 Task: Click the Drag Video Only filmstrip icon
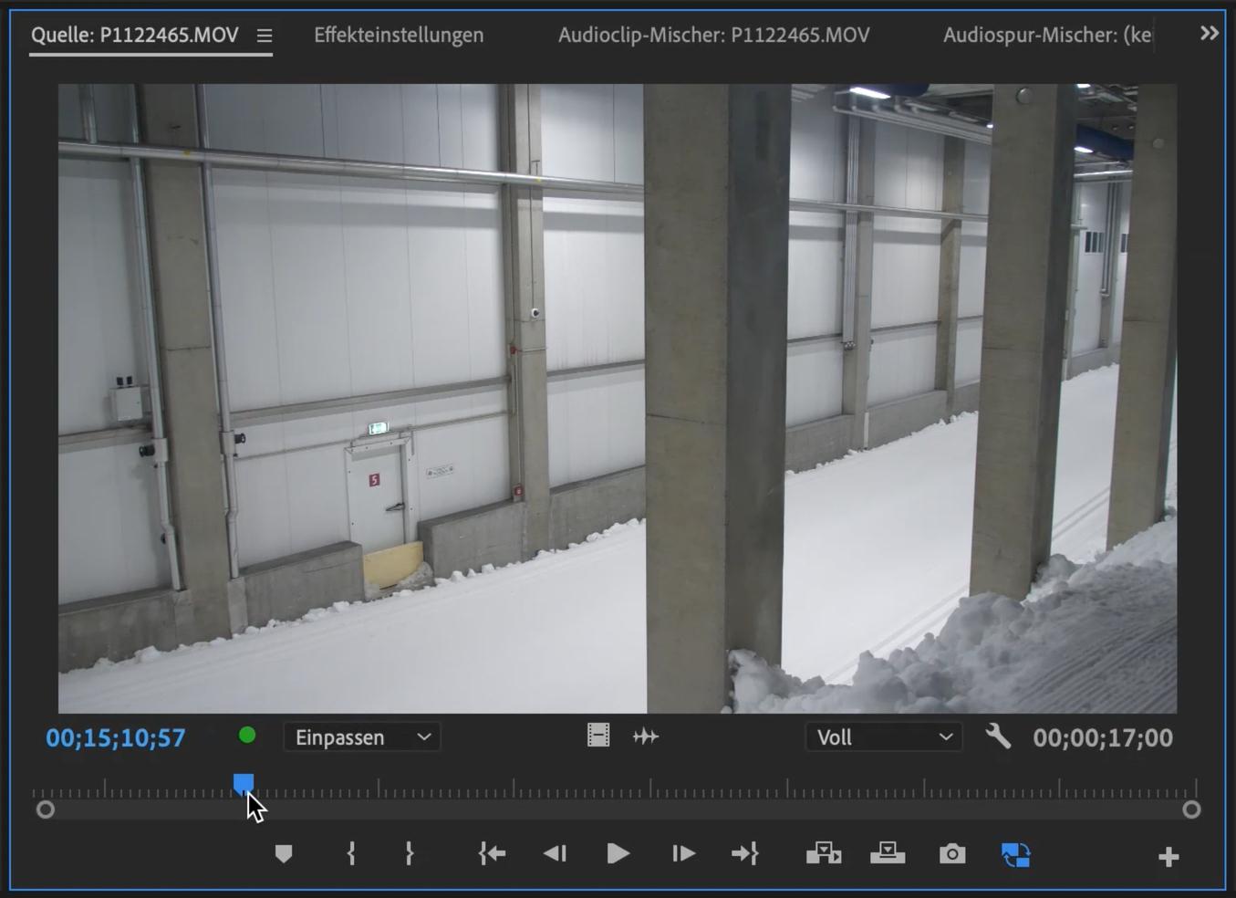(598, 736)
